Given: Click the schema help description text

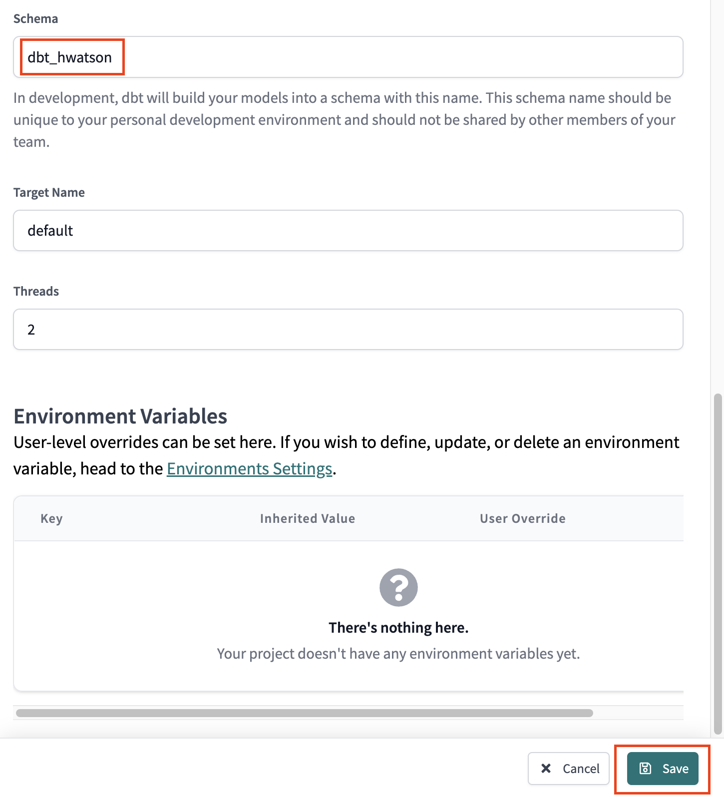Looking at the screenshot, I should [x=345, y=120].
